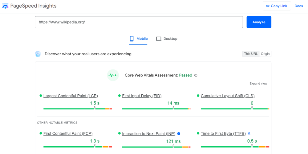Click the 1.3 s FCP value

[x=95, y=141]
